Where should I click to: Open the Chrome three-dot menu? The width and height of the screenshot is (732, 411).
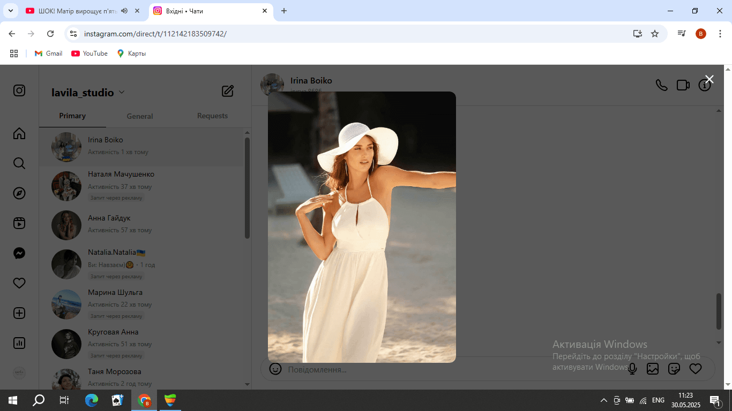point(720,34)
